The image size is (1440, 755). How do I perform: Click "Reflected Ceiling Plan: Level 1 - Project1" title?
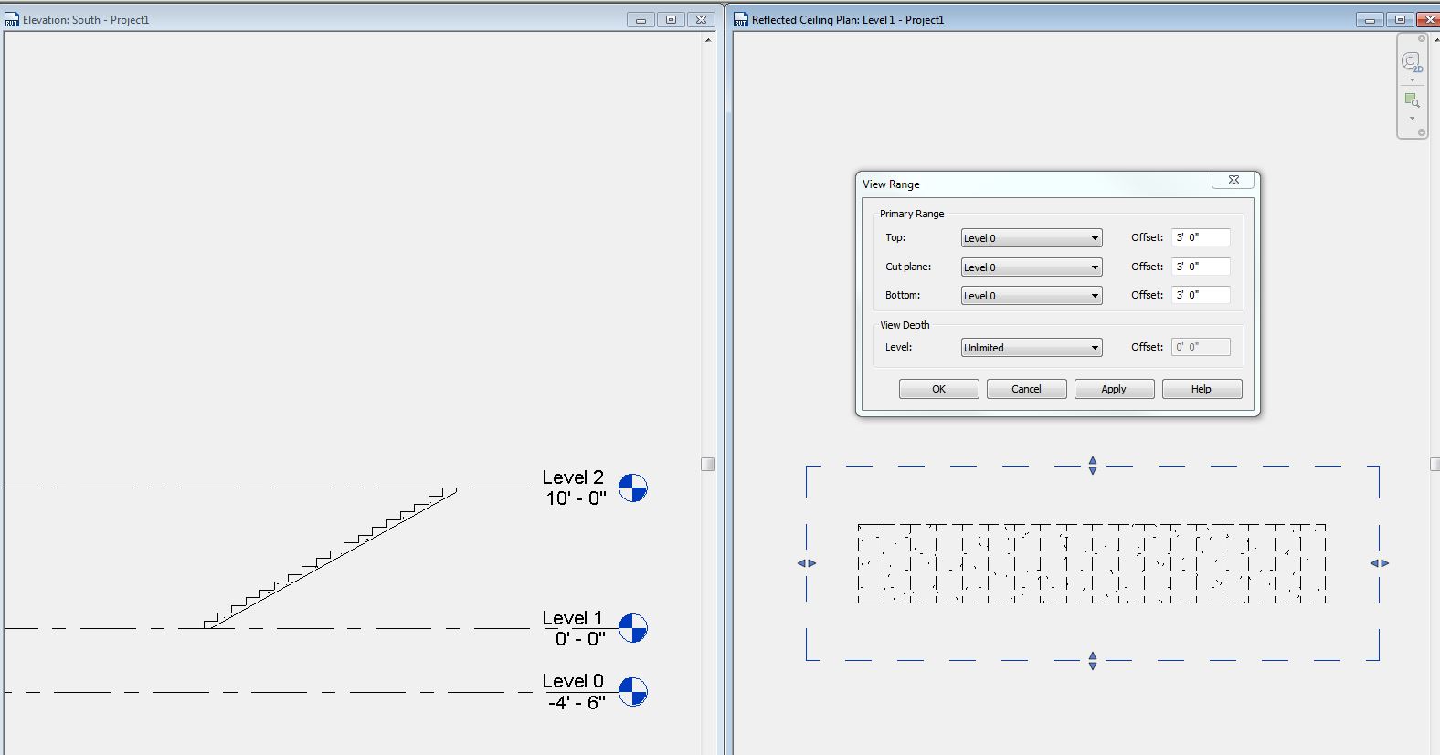point(848,19)
